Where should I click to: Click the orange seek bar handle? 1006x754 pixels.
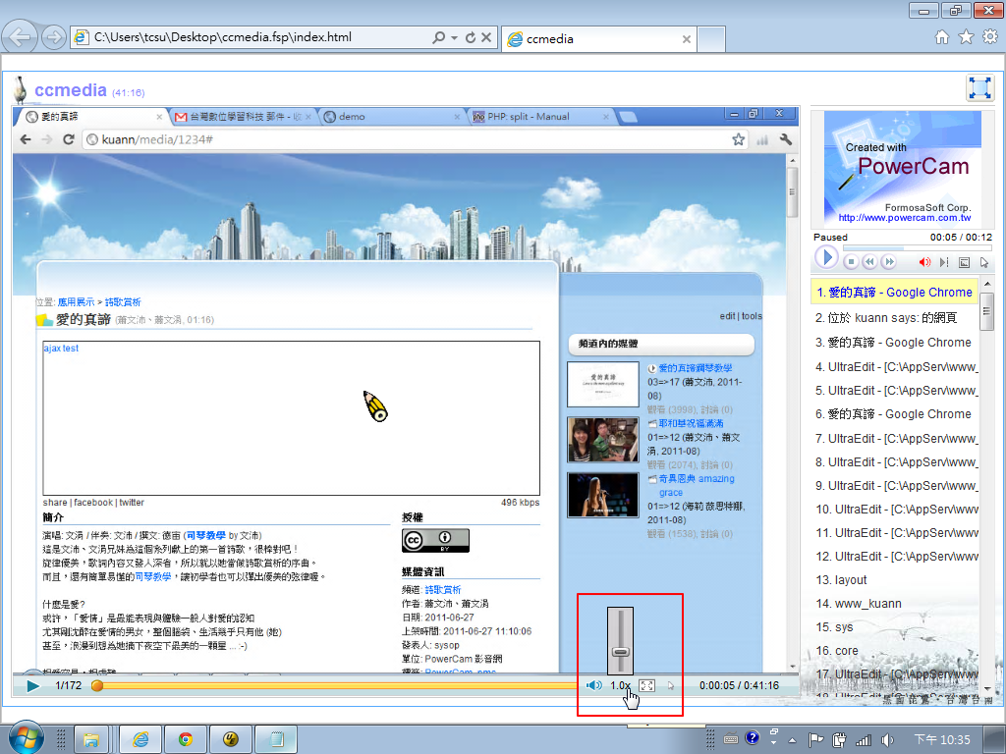pyautogui.click(x=97, y=685)
